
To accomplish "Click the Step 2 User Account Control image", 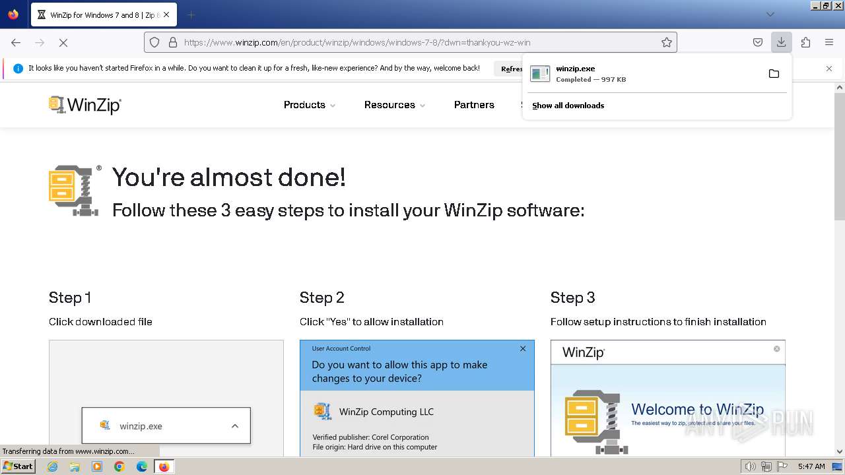I will click(x=417, y=398).
